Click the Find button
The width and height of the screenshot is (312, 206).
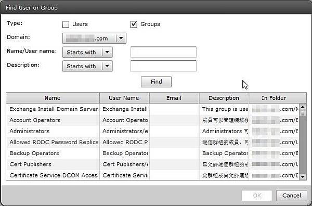(156, 82)
